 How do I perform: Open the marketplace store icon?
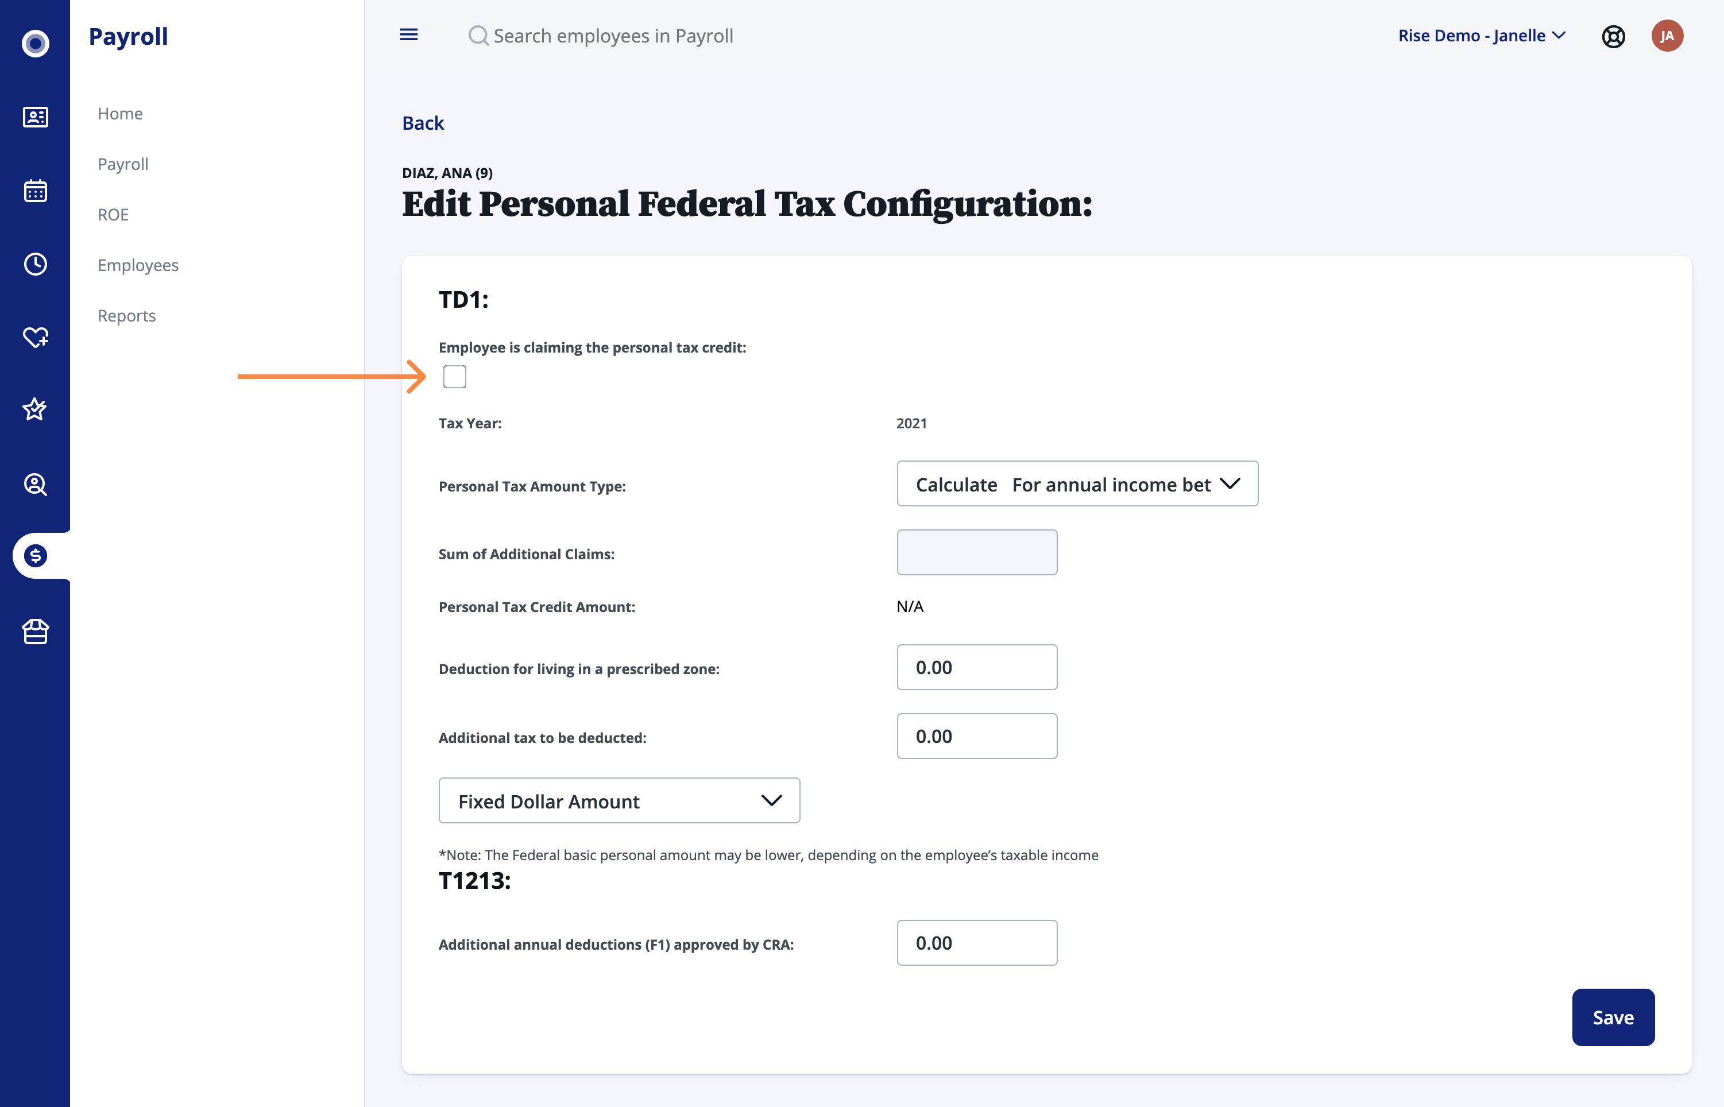point(35,631)
